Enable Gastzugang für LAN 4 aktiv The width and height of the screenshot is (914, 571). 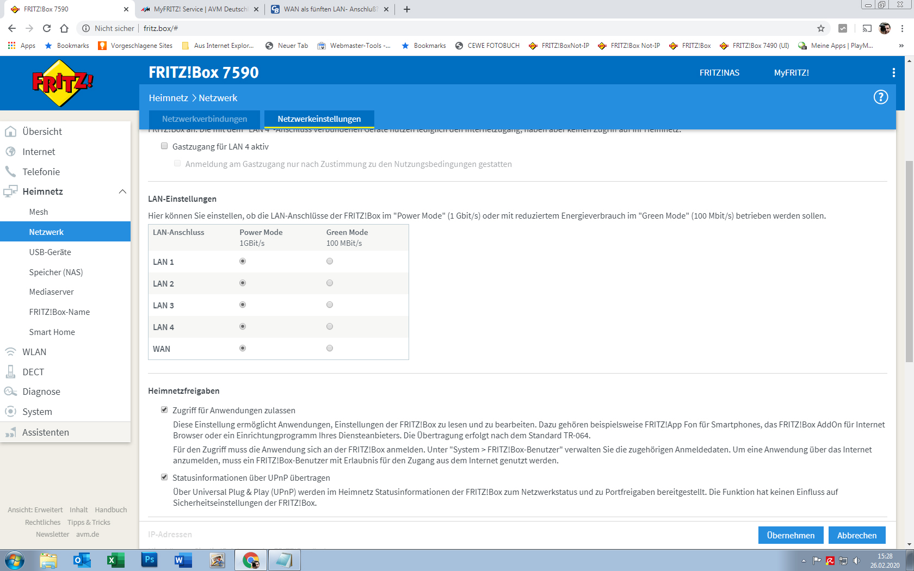pos(164,146)
